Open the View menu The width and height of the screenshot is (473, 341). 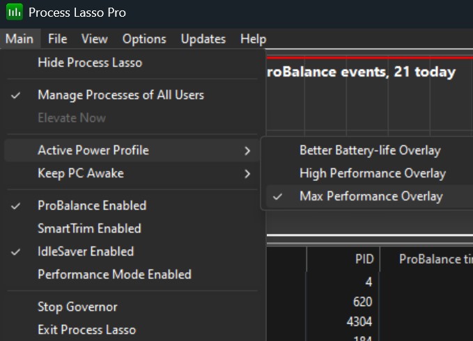click(x=94, y=39)
